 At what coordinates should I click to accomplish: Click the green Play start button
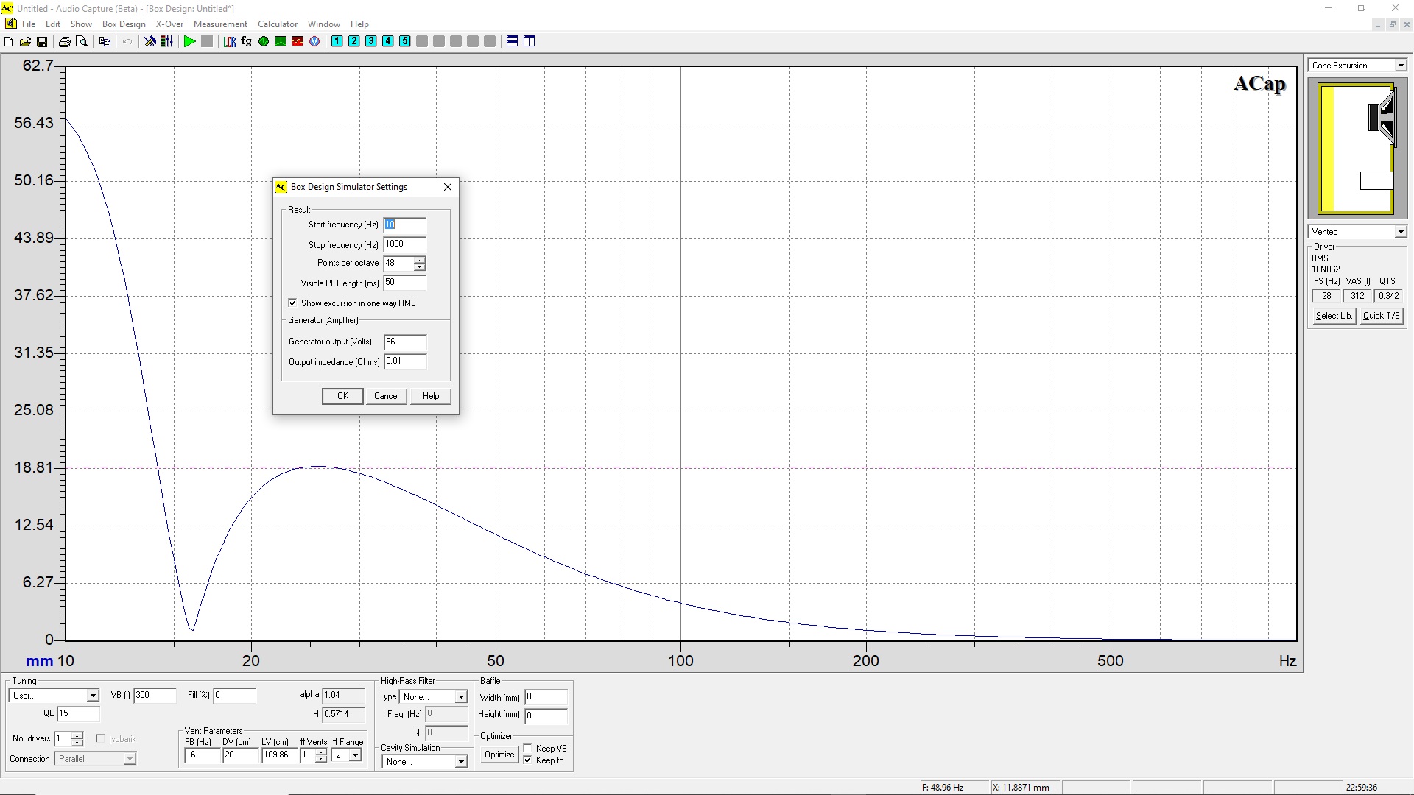click(x=190, y=42)
